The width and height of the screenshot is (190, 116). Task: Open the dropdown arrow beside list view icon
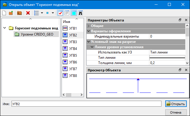pyautogui.click(x=42, y=13)
